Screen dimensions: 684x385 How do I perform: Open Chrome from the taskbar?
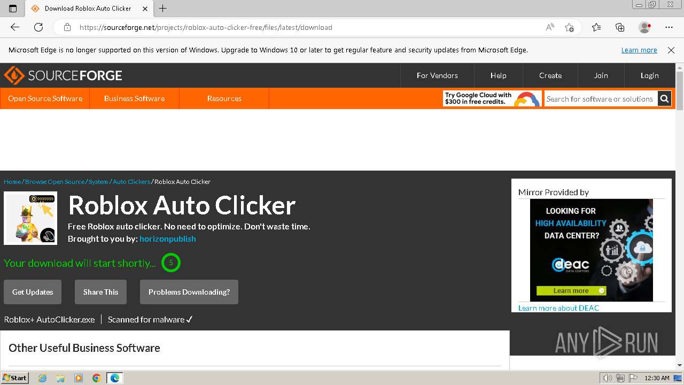click(x=97, y=378)
